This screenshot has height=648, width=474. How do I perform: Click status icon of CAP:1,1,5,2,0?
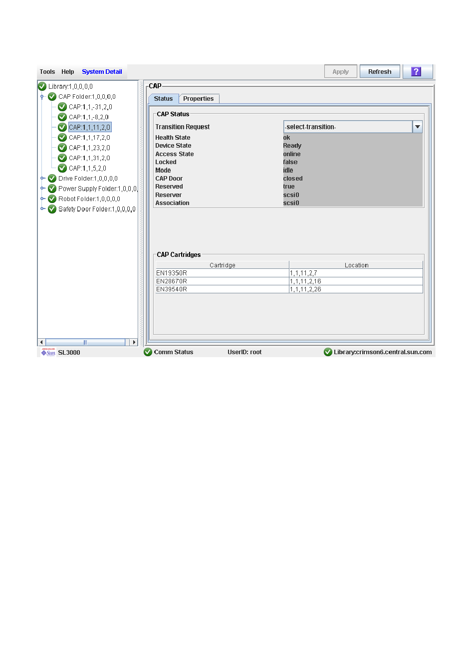pos(62,168)
